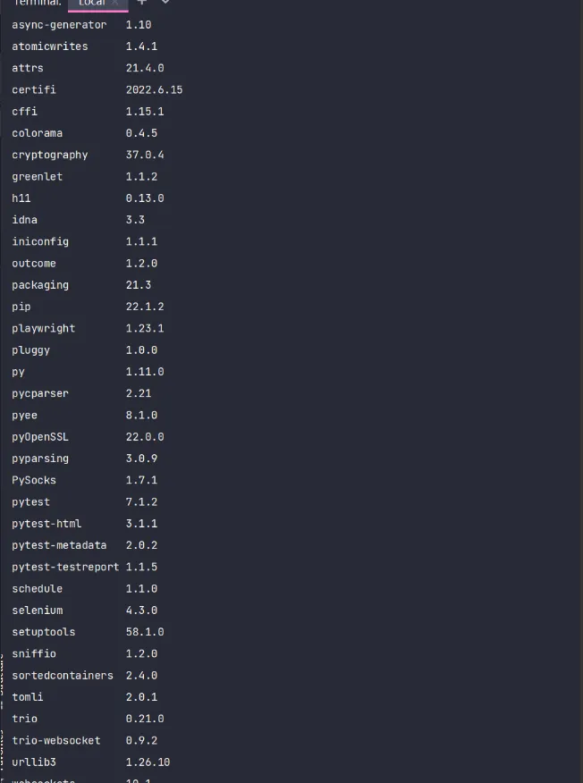
Task: Click the sortedcontainers package name
Action: [63, 676]
